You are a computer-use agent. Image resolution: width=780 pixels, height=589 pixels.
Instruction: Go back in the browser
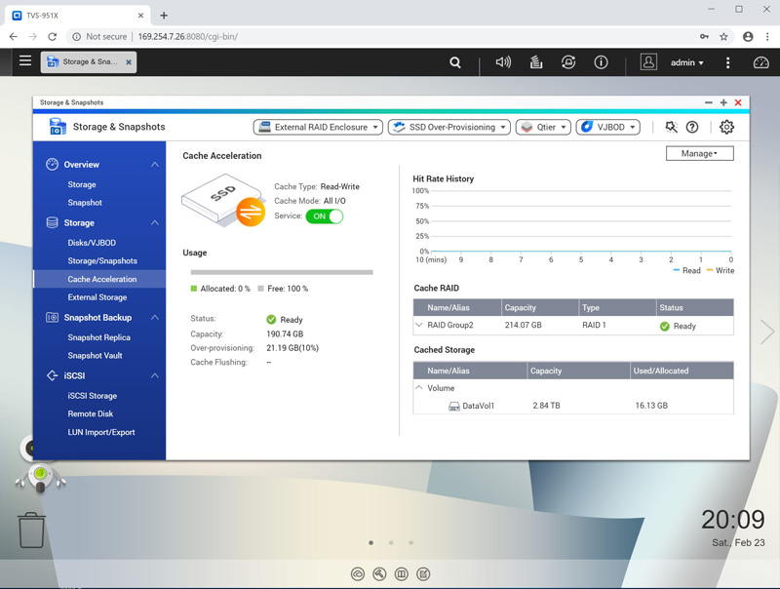click(14, 36)
